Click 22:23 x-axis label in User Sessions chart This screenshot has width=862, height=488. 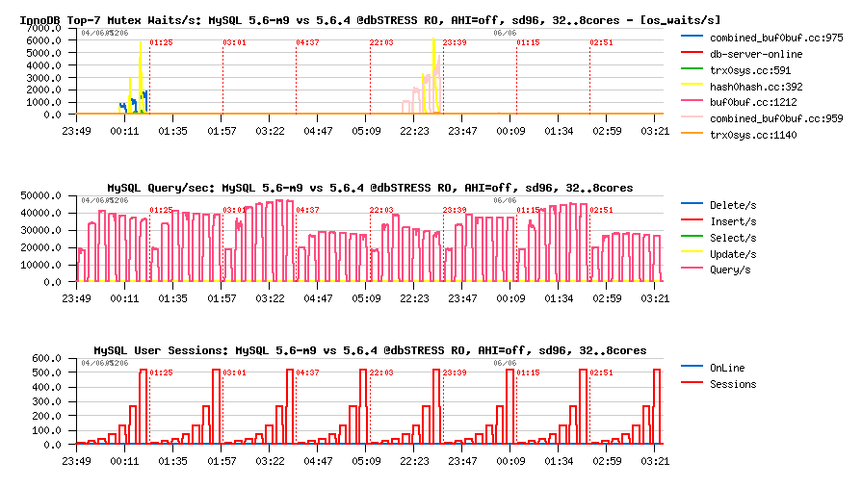click(x=414, y=462)
